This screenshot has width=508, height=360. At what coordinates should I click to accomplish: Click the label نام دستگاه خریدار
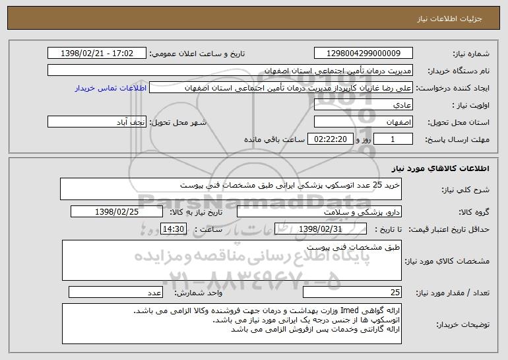coord(459,71)
